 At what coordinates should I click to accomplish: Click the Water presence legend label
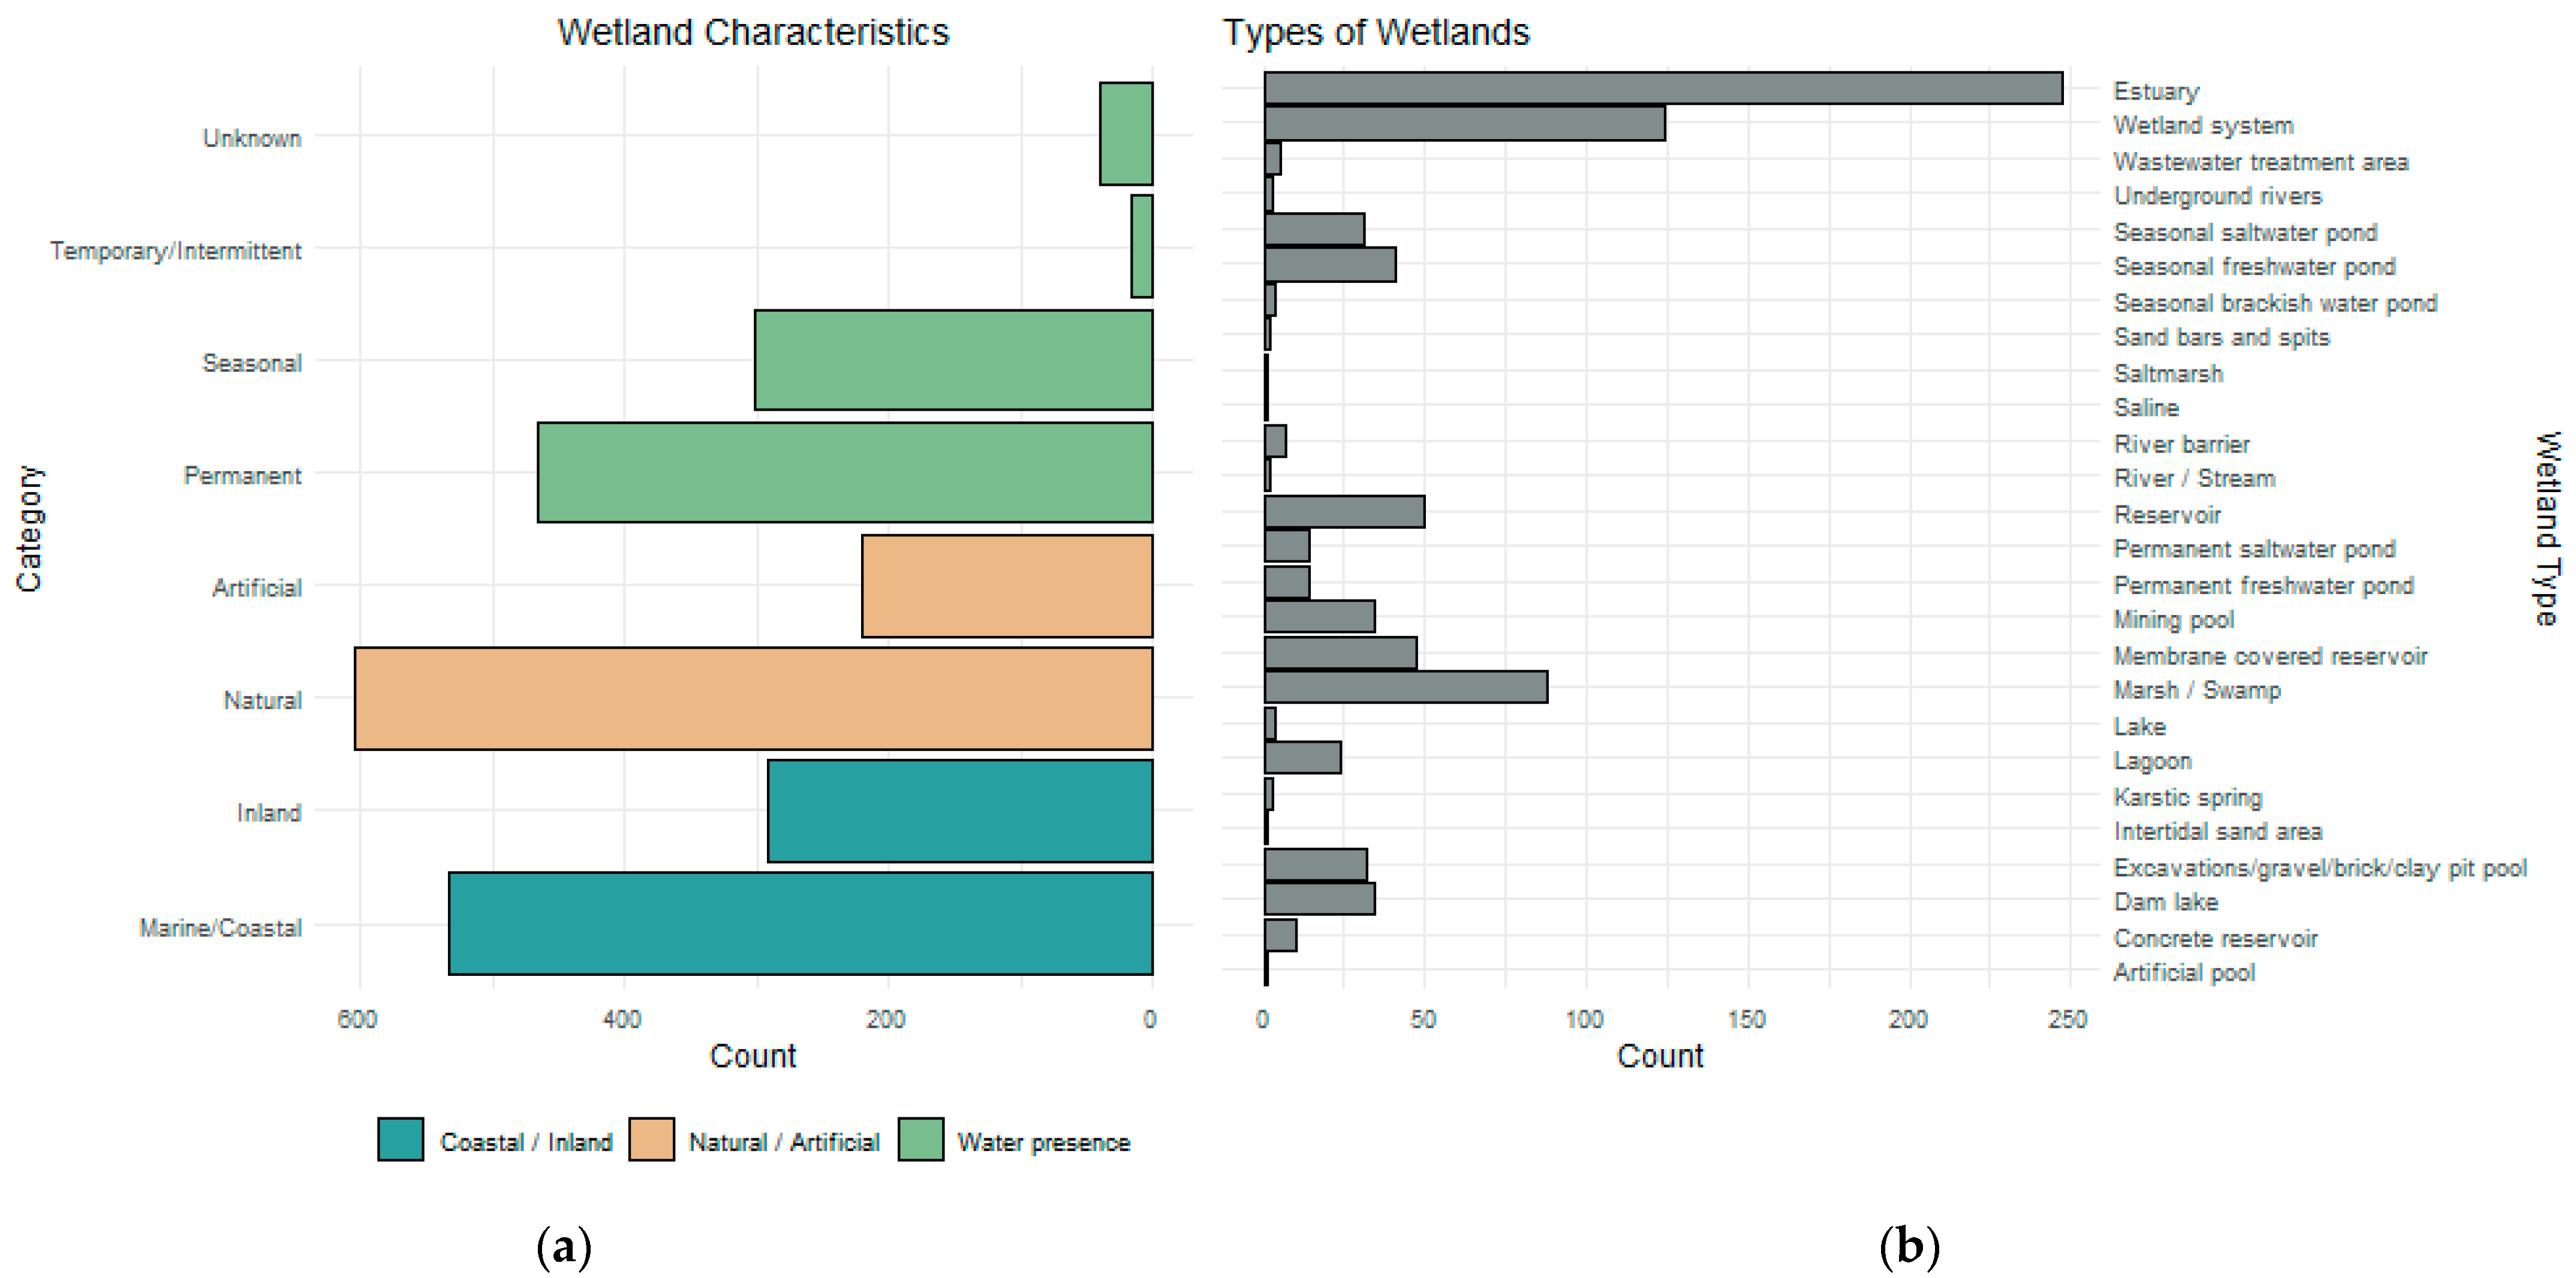1042,1142
